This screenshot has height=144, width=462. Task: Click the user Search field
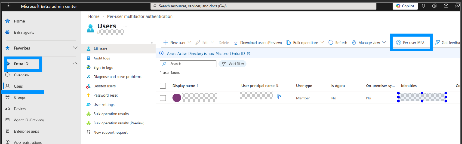click(188, 64)
